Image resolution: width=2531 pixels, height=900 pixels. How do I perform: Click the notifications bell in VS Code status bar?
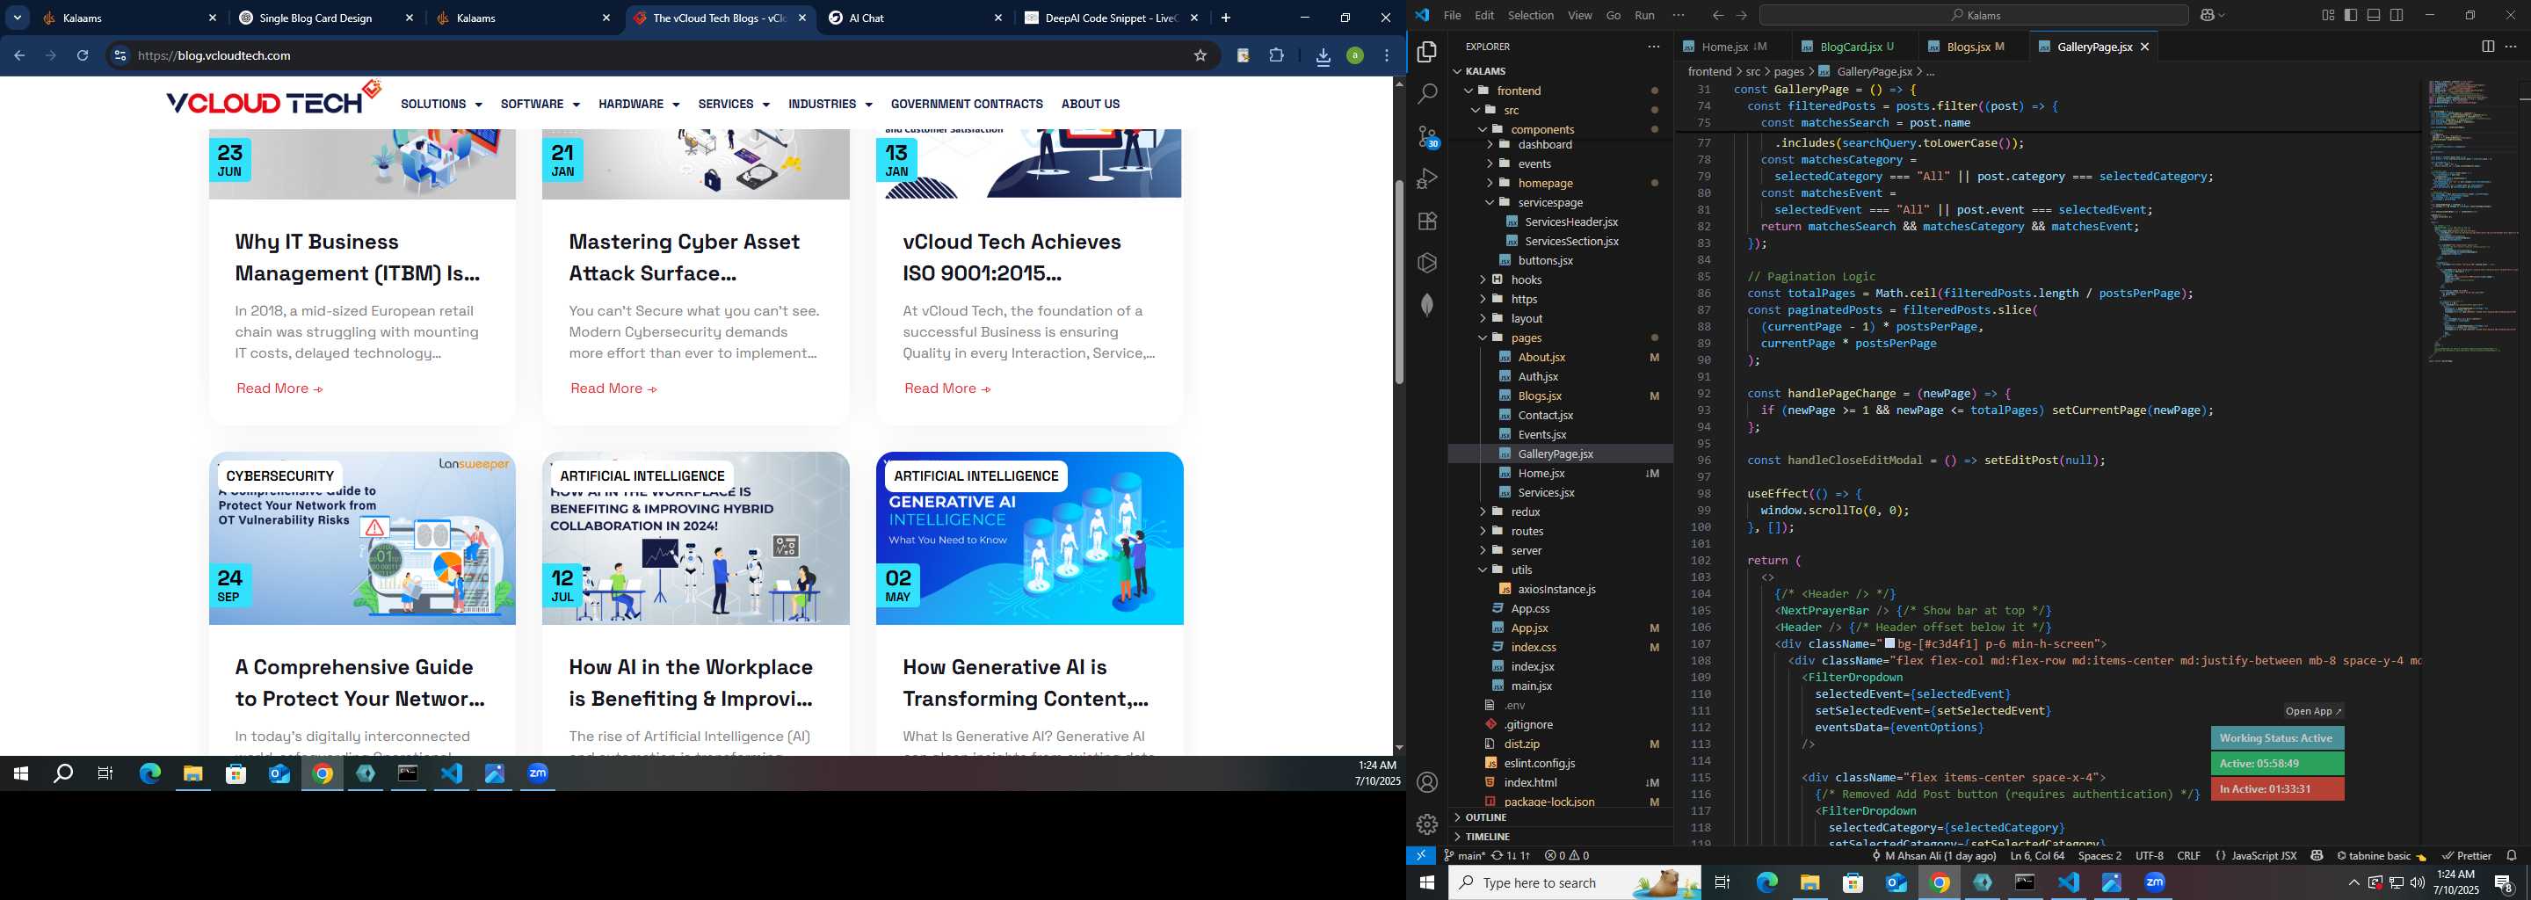coord(2512,856)
